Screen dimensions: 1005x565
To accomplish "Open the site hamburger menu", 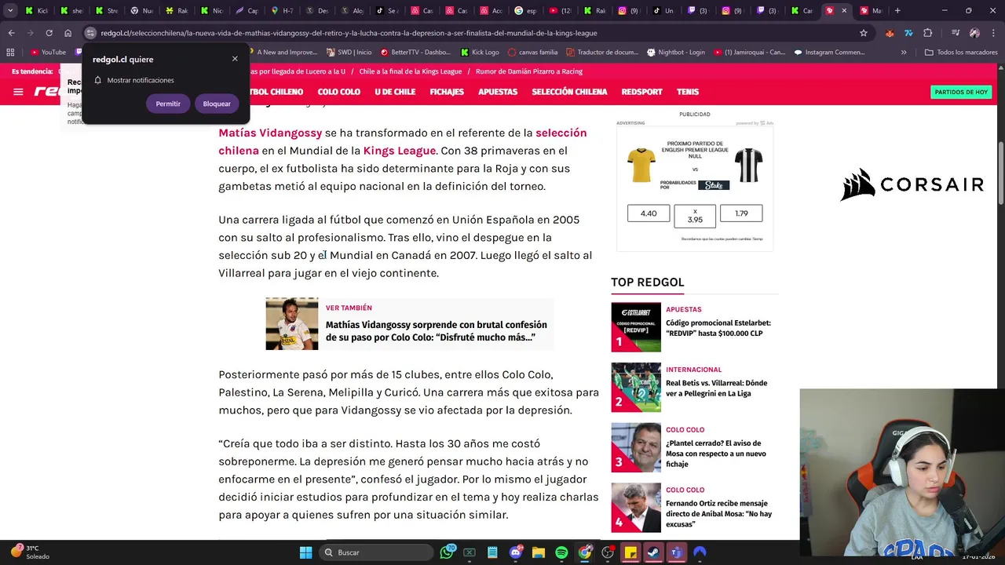I will tap(18, 92).
